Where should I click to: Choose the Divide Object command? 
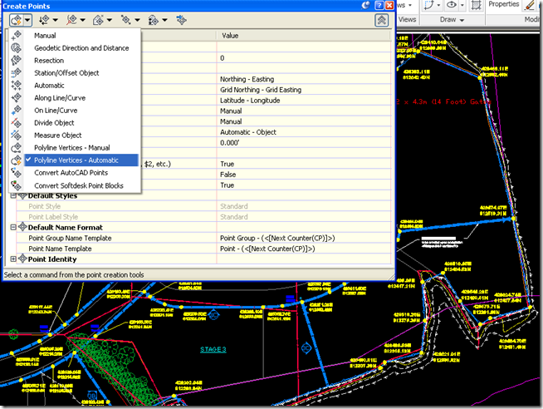click(54, 123)
